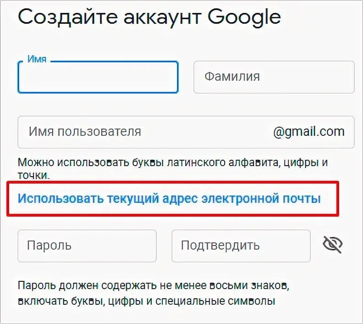Focus the Имя first name field

point(98,77)
